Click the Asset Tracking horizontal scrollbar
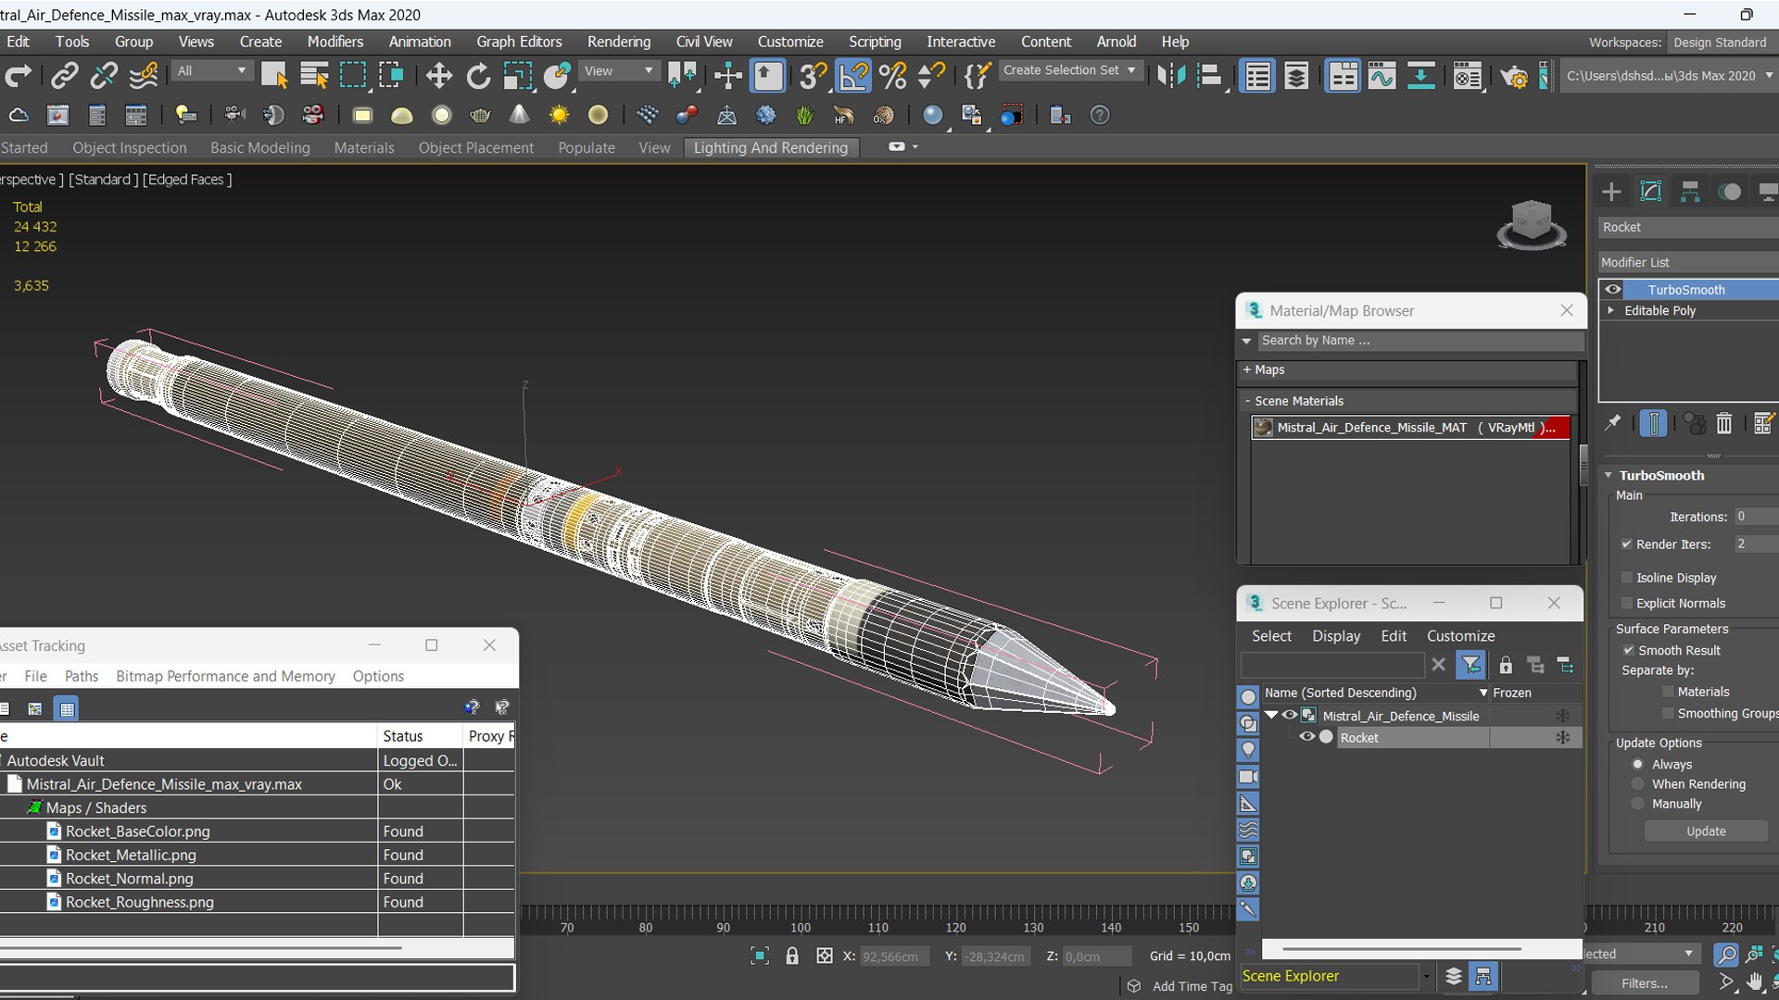Image resolution: width=1779 pixels, height=1000 pixels. (201, 948)
